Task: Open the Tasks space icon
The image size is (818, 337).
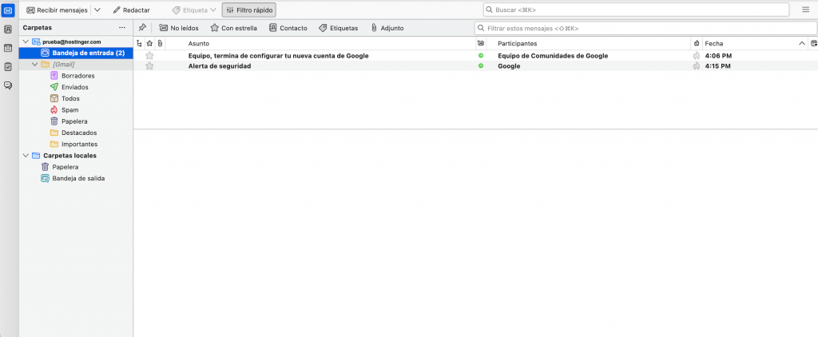Action: pos(8,67)
